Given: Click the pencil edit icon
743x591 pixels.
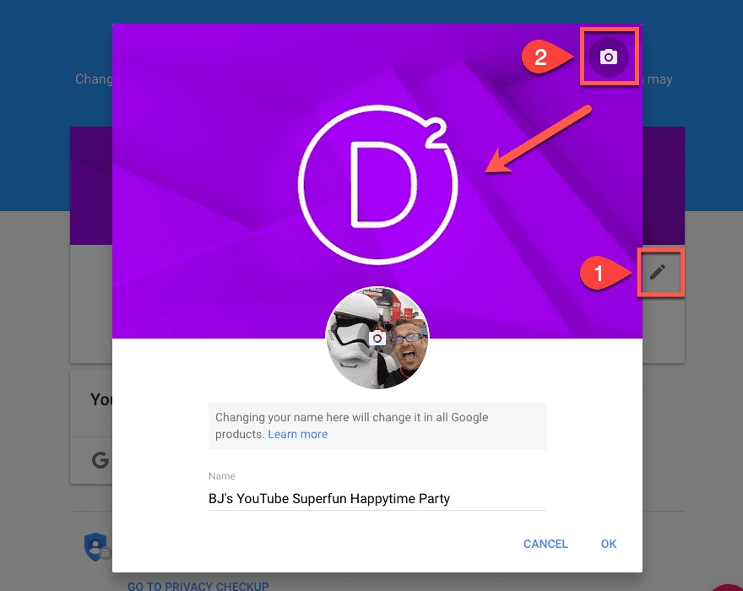Looking at the screenshot, I should 658,272.
